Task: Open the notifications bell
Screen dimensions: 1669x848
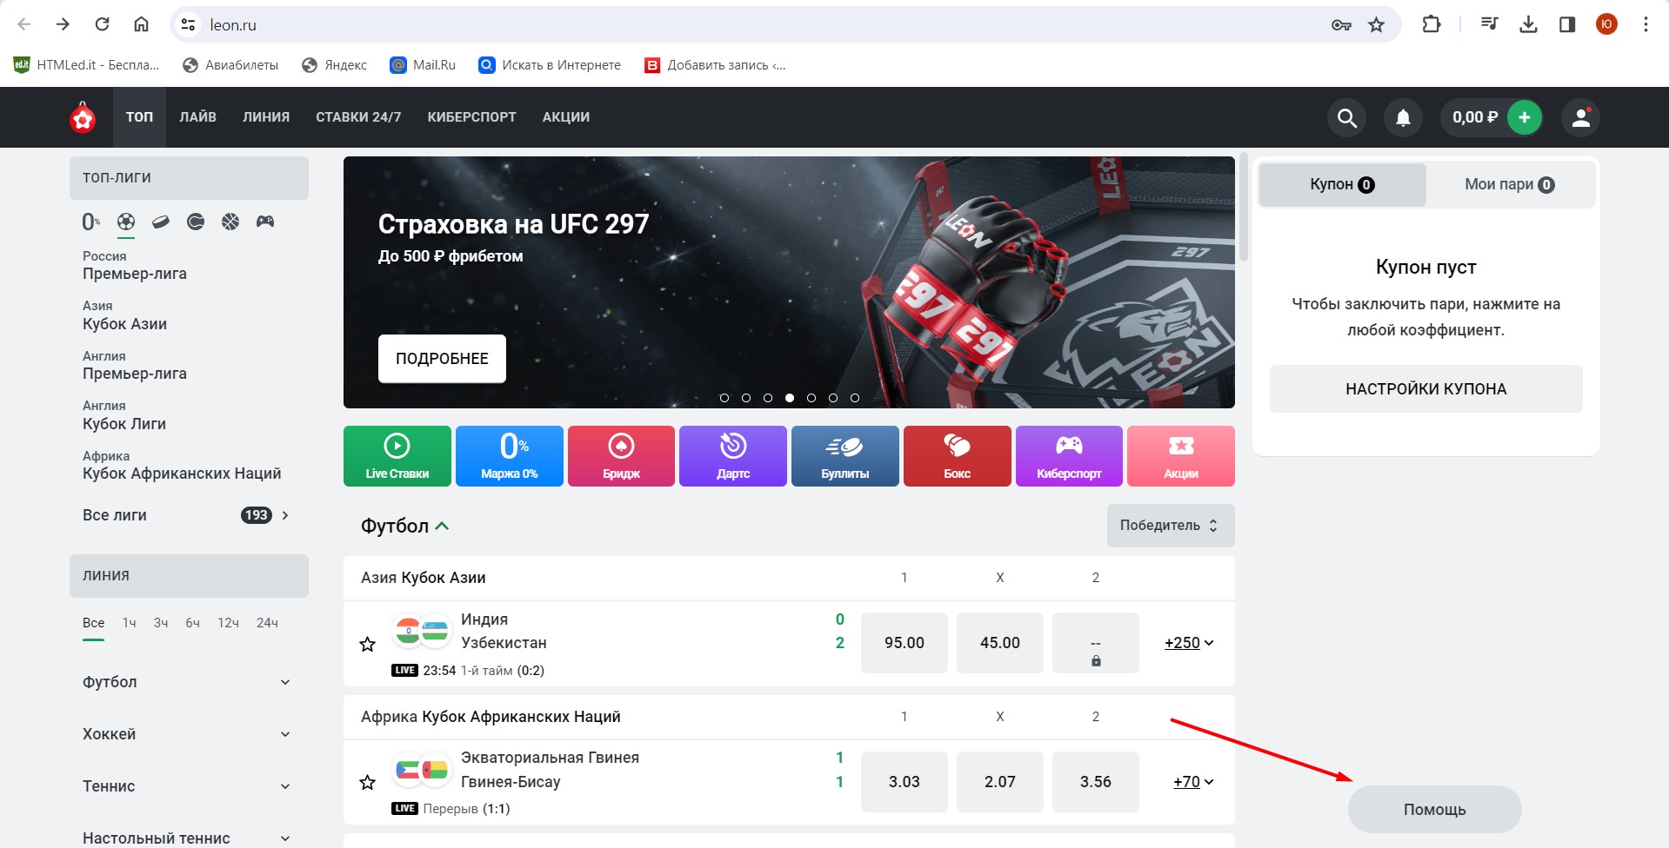Action: pos(1403,118)
